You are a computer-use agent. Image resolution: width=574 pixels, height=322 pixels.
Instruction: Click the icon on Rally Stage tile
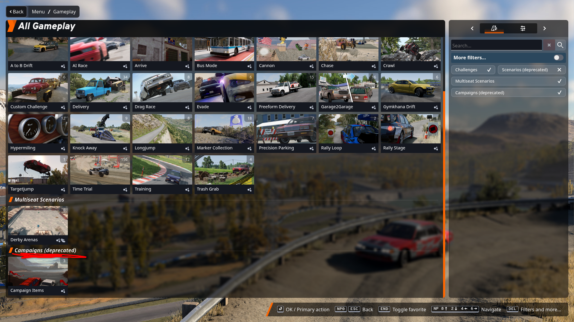436,148
